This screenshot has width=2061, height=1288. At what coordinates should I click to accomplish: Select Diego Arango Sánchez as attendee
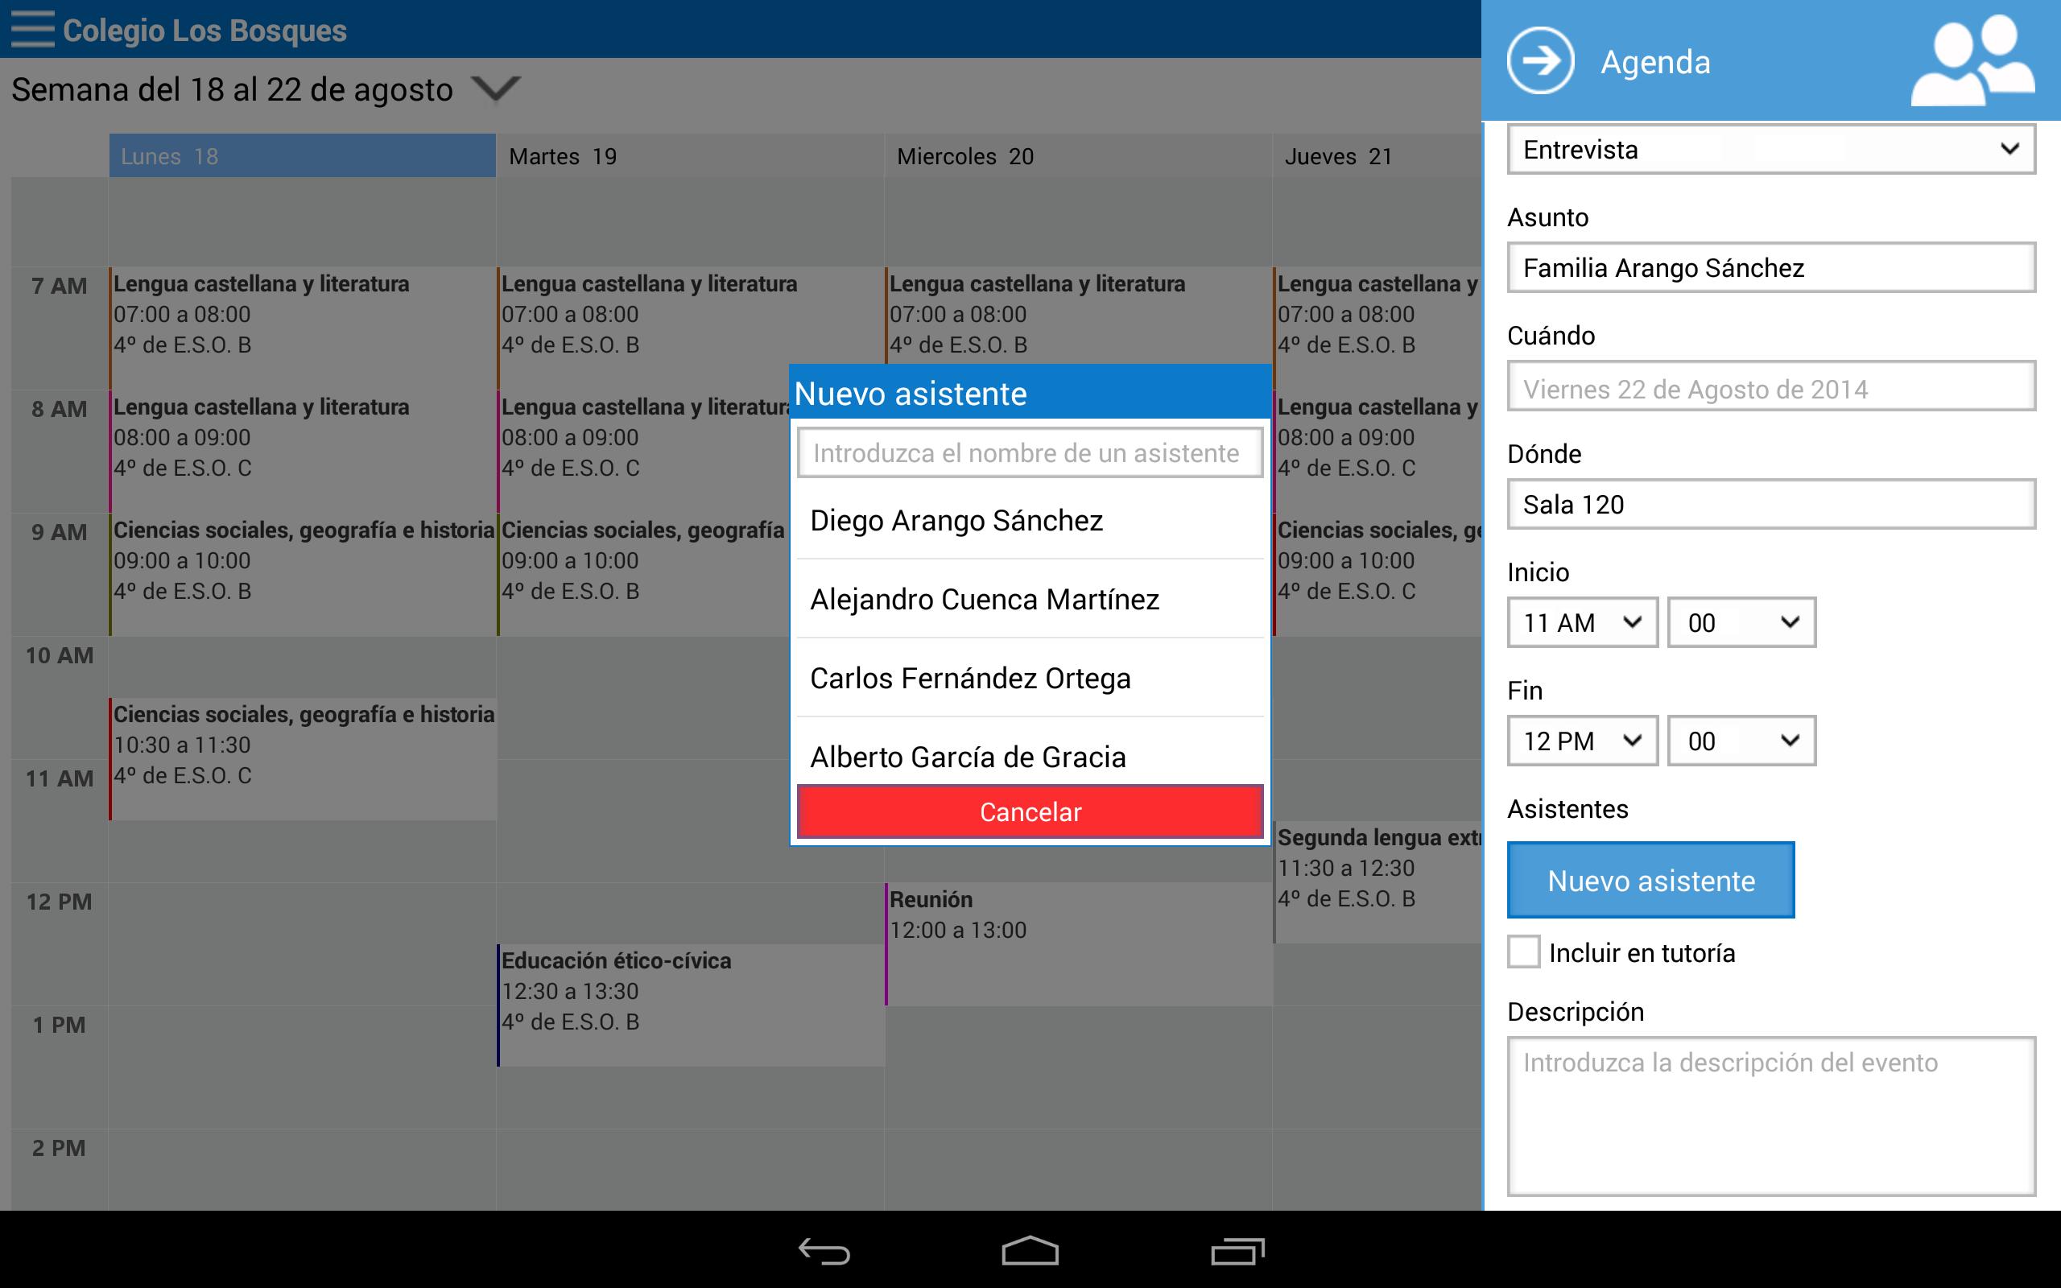(x=1030, y=521)
